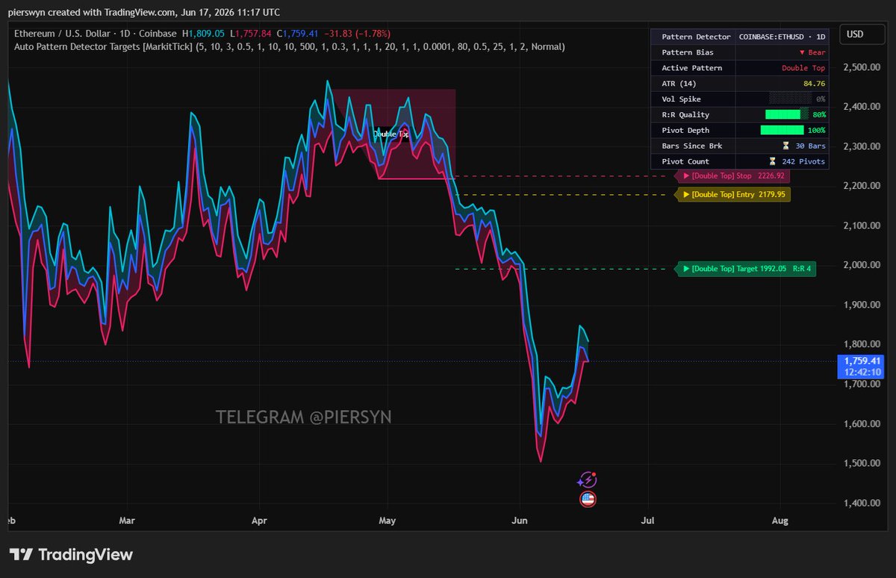Click the Double Top Target 1992.05 label
Image resolution: width=896 pixels, height=578 pixels.
tap(745, 269)
